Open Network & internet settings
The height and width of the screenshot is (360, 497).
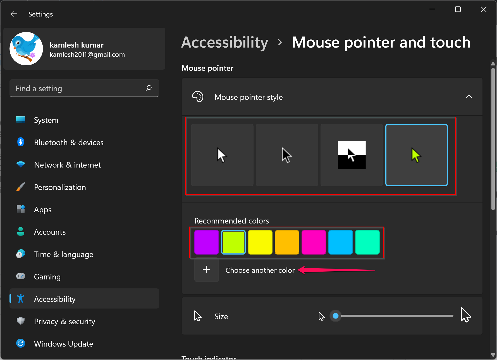click(68, 164)
